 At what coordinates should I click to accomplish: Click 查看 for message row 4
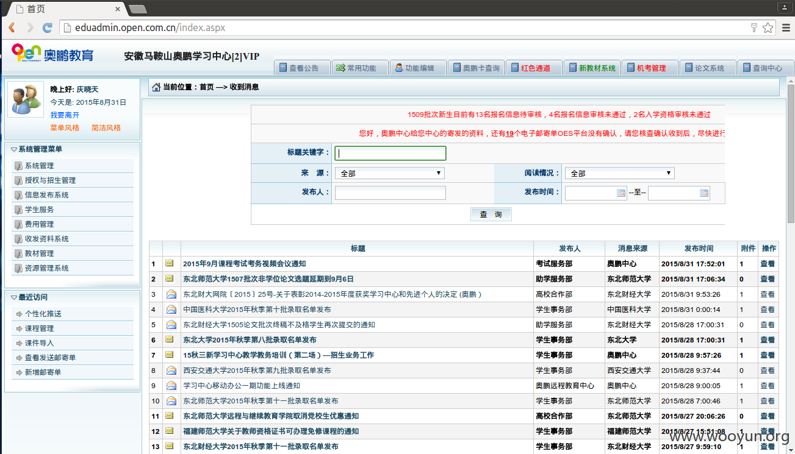[x=768, y=310]
